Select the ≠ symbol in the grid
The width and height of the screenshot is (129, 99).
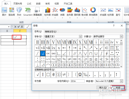(69, 59)
